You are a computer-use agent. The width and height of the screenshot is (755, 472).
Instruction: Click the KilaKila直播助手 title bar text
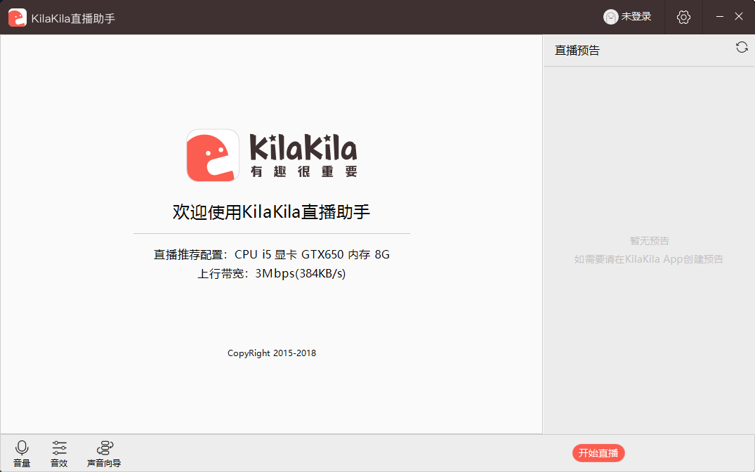point(73,18)
